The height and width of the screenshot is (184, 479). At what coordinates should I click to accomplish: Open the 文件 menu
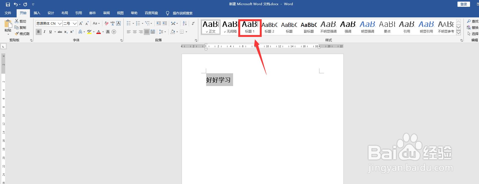click(8, 13)
